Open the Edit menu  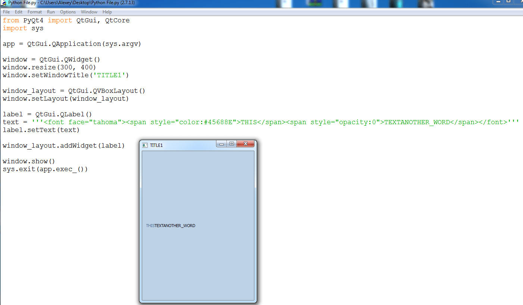(x=18, y=12)
